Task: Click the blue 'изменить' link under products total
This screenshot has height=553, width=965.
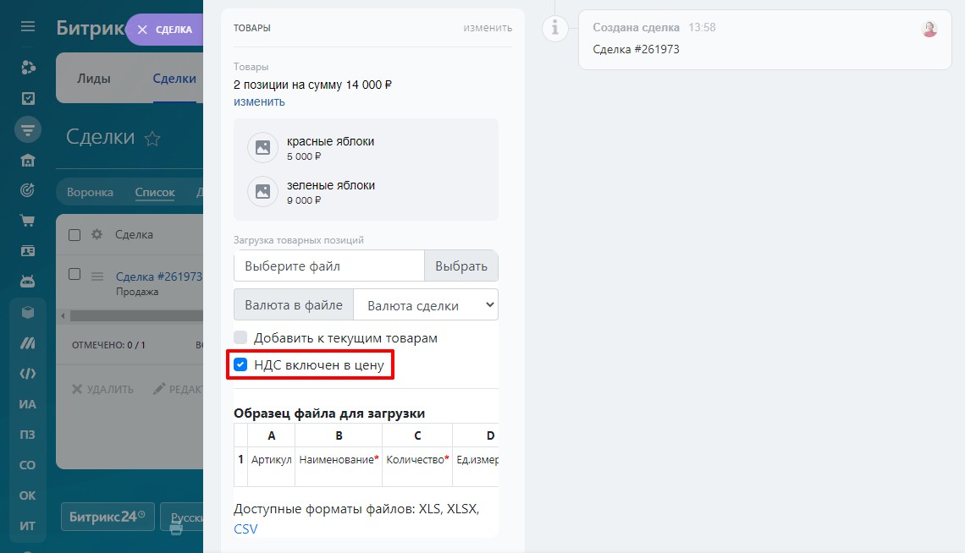Action: click(x=259, y=101)
